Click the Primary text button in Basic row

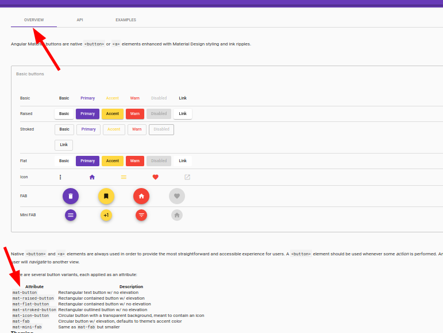click(87, 98)
